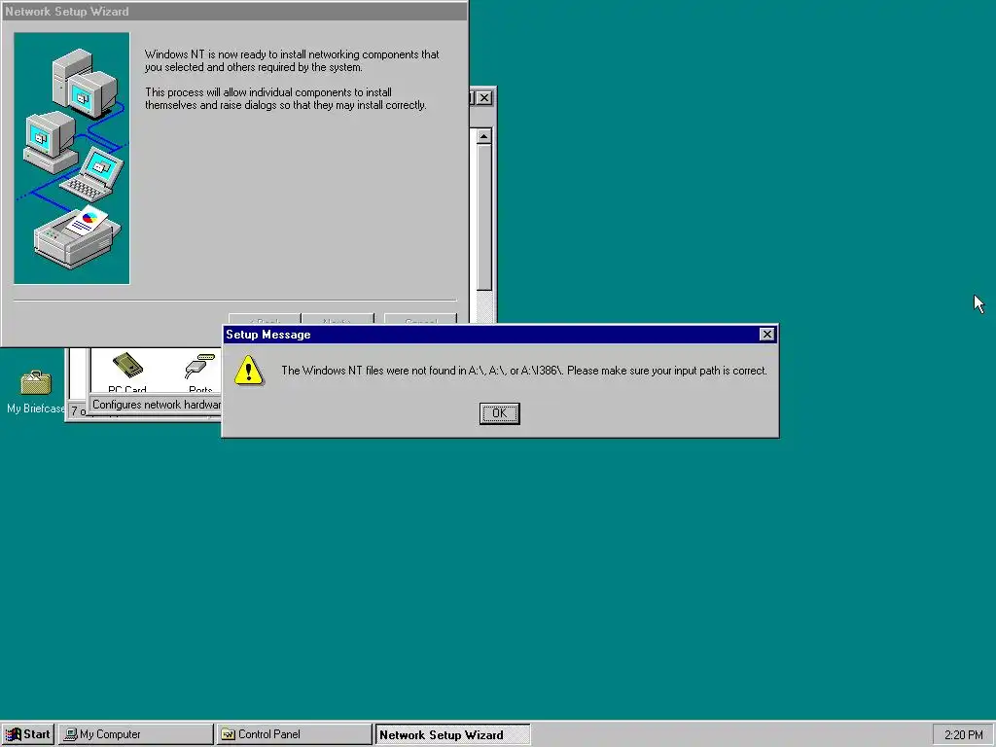Close the Setup Message dialog

pyautogui.click(x=766, y=335)
